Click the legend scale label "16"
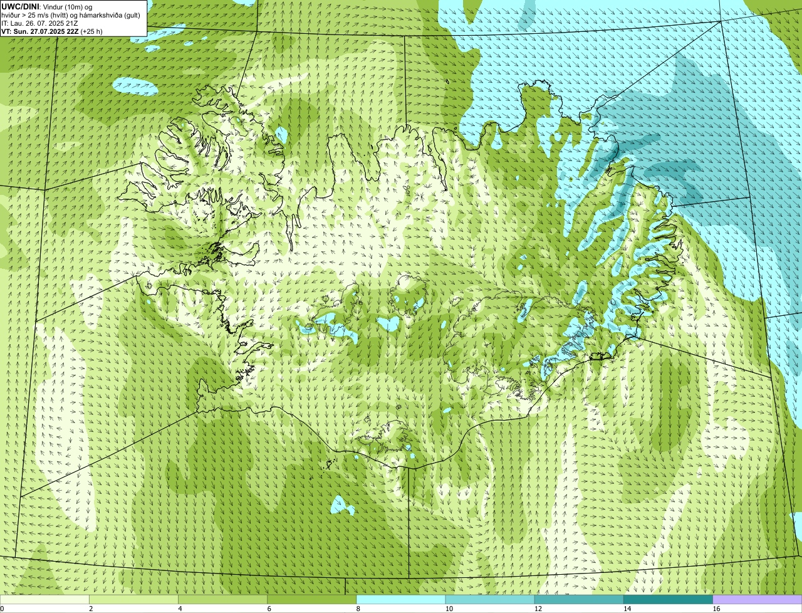Image resolution: width=802 pixels, height=613 pixels. (716, 609)
